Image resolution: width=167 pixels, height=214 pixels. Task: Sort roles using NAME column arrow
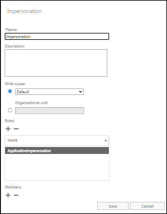106,140
